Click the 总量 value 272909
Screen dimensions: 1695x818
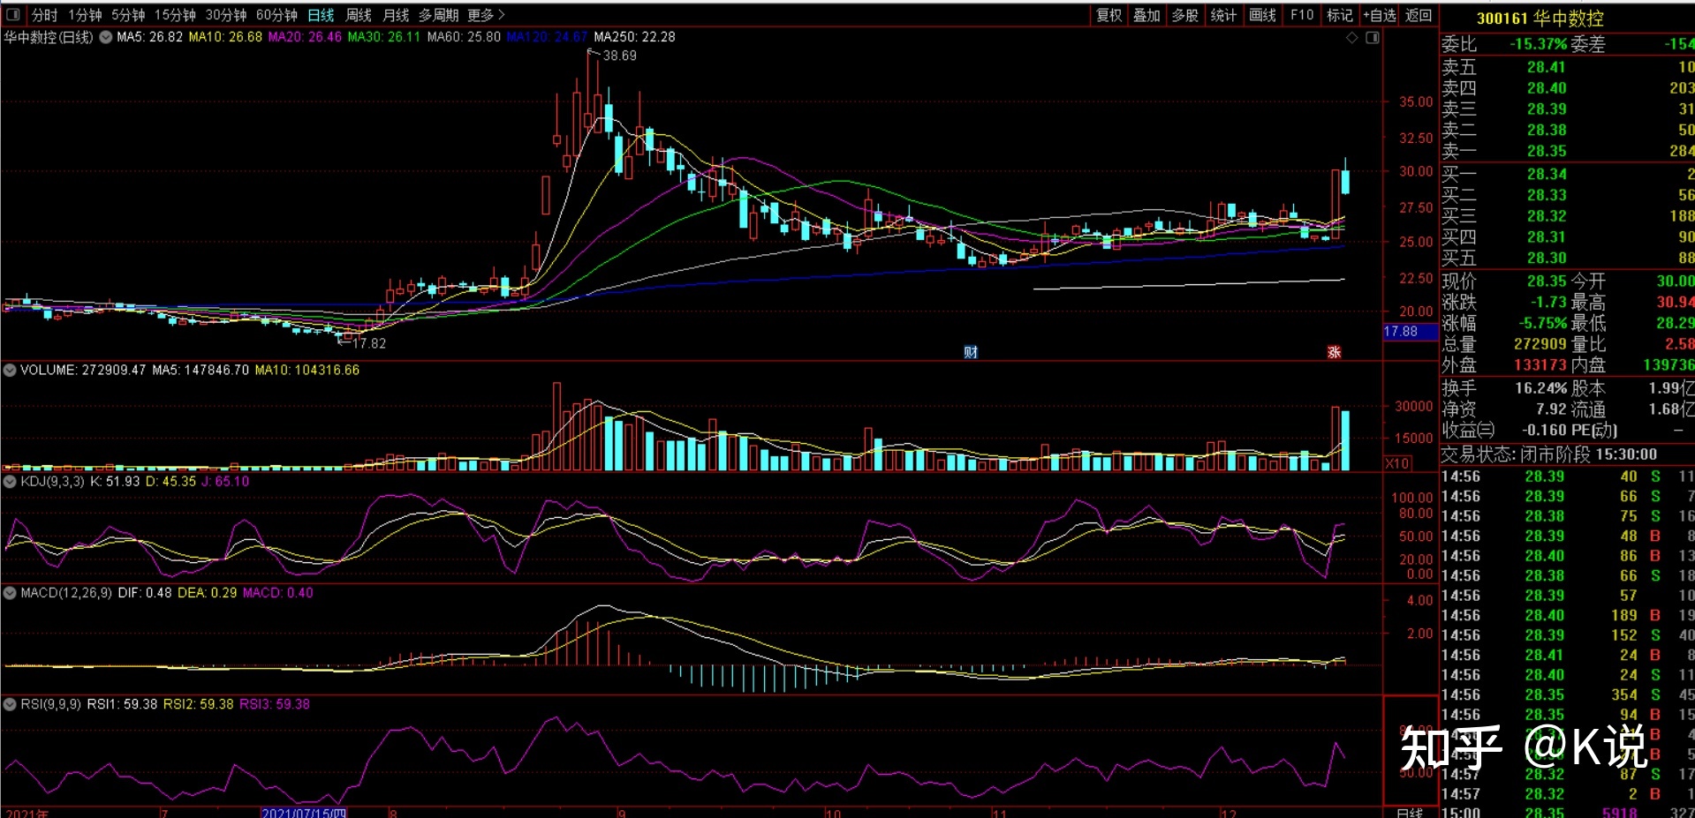[1540, 344]
